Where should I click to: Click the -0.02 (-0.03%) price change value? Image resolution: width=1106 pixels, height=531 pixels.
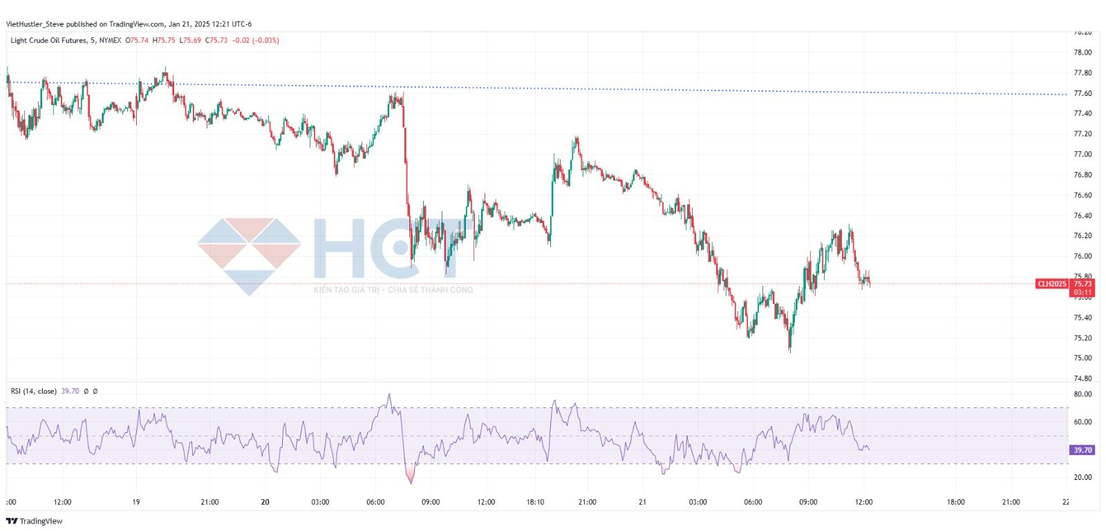[x=256, y=41]
